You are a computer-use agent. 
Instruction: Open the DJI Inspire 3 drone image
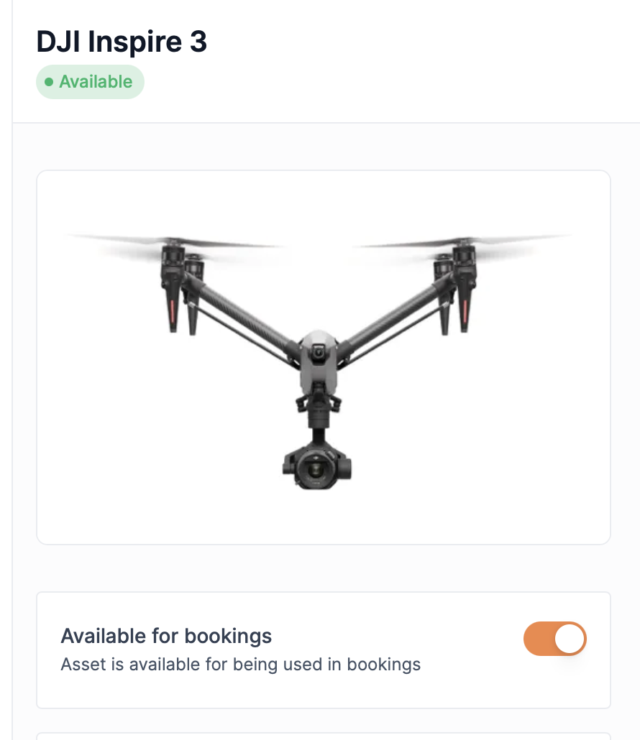point(323,357)
